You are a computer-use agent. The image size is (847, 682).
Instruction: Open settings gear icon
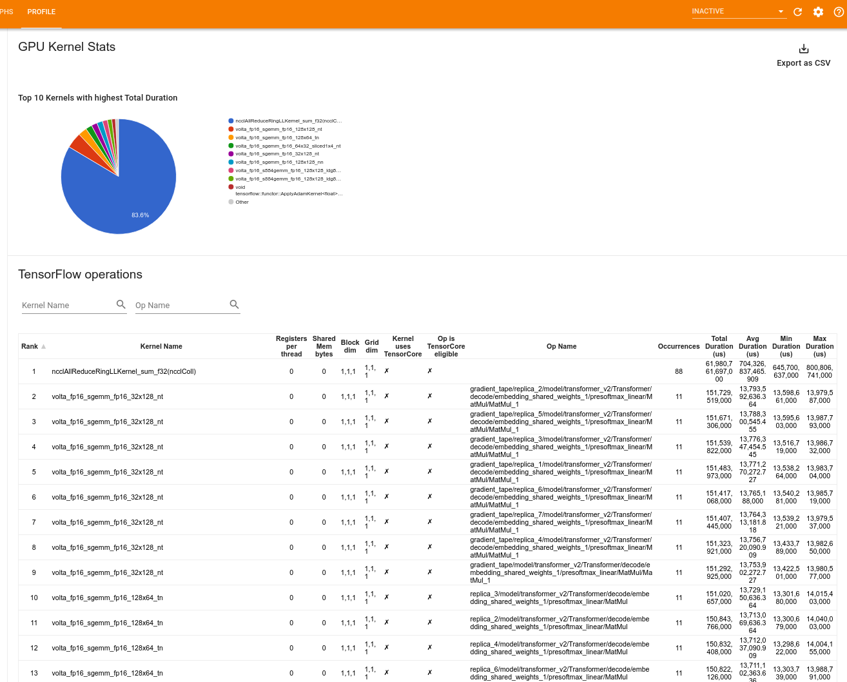click(818, 12)
